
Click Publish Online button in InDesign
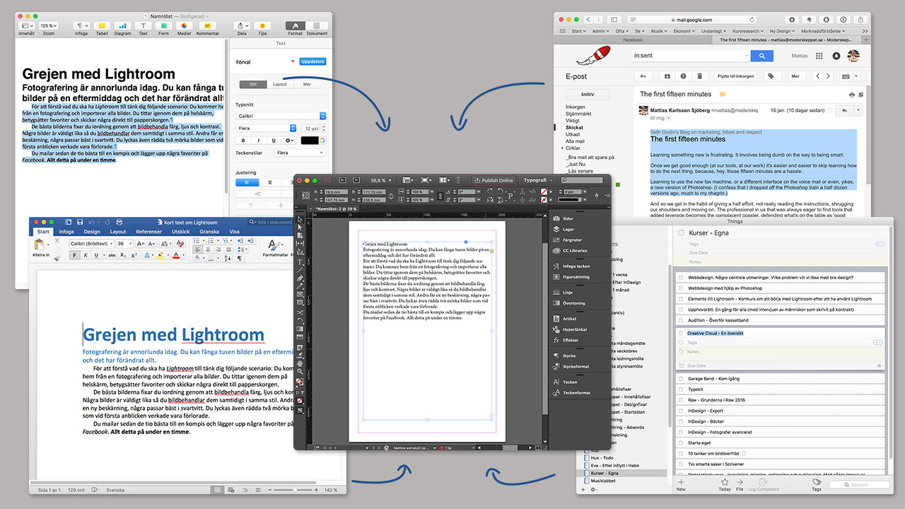tap(494, 180)
